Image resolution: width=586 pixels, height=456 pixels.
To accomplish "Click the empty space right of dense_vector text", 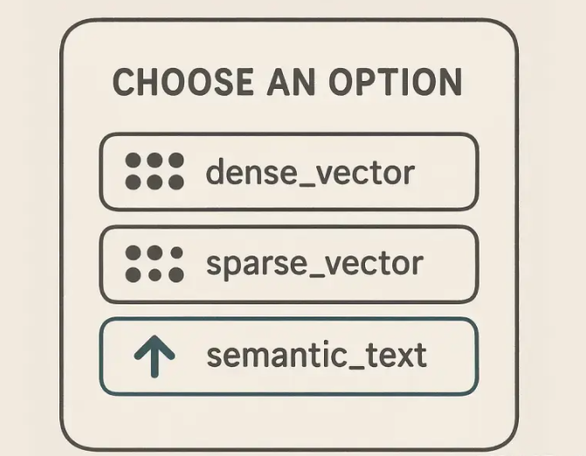I will pyautogui.click(x=445, y=172).
